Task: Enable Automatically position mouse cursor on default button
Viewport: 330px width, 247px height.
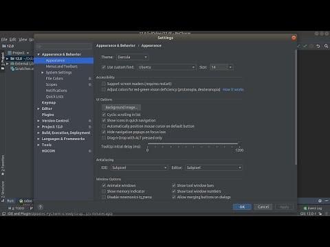Action: 104,126
